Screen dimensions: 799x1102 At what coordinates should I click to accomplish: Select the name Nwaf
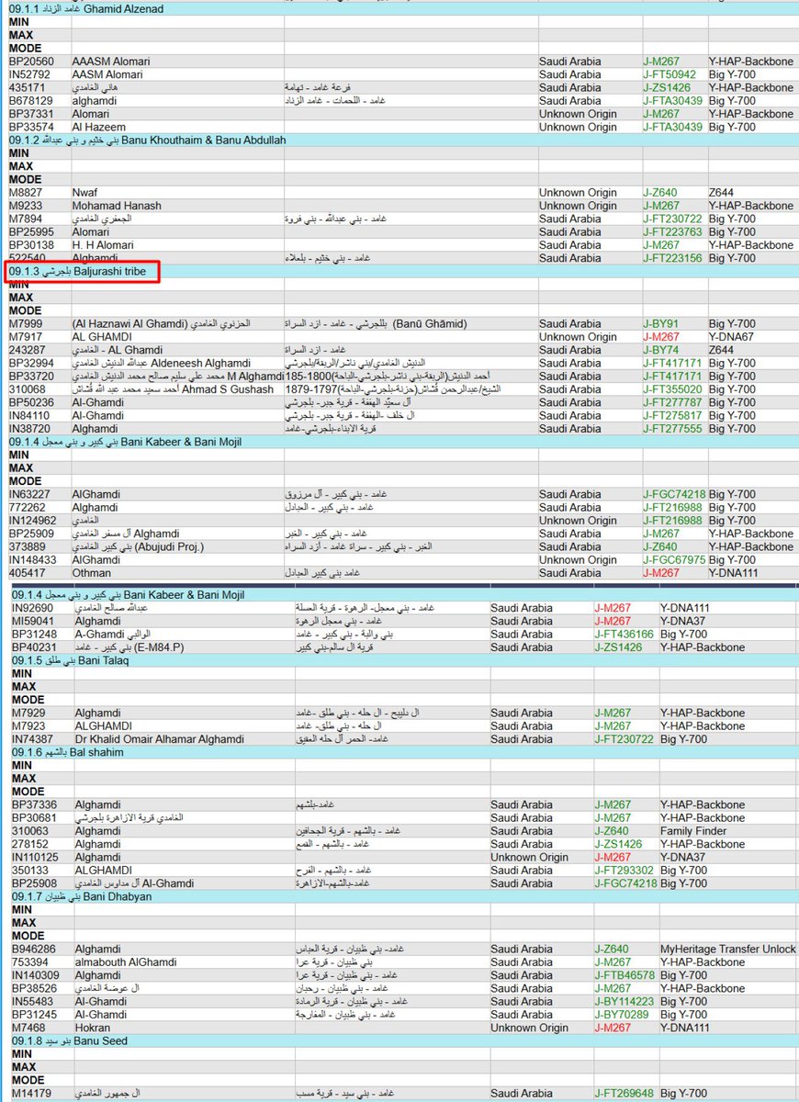click(x=85, y=193)
